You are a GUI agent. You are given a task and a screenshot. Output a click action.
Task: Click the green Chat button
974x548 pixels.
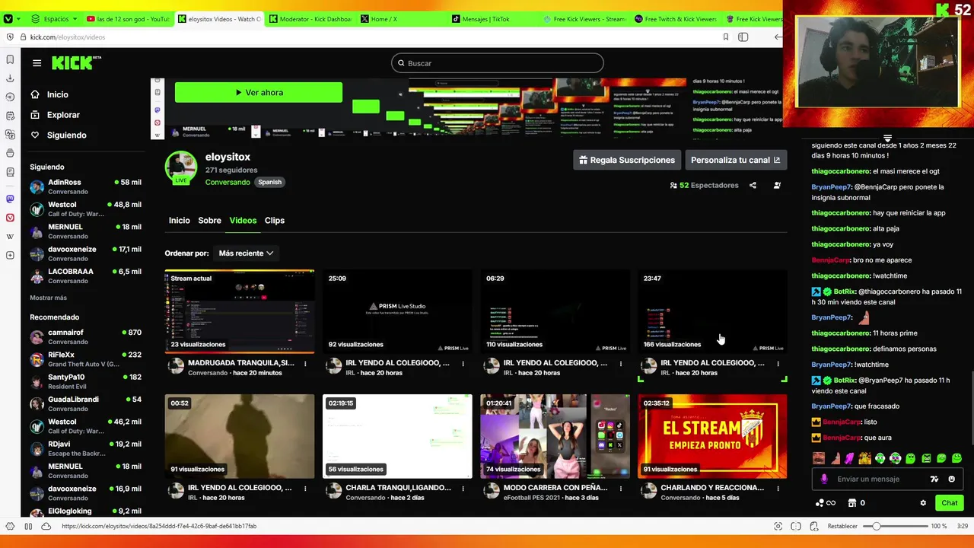coord(950,503)
